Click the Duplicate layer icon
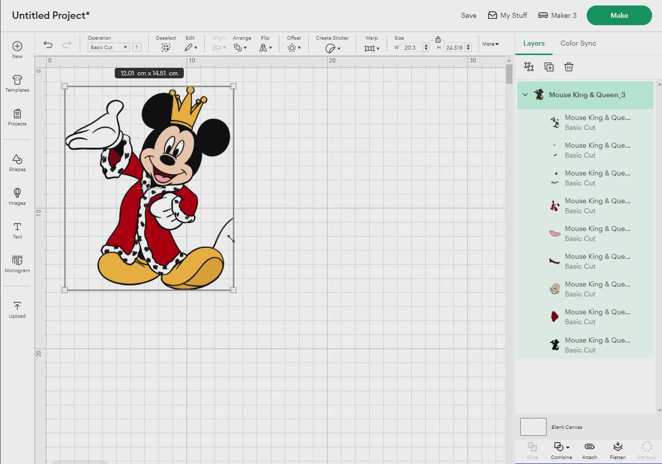The image size is (662, 464). (549, 67)
